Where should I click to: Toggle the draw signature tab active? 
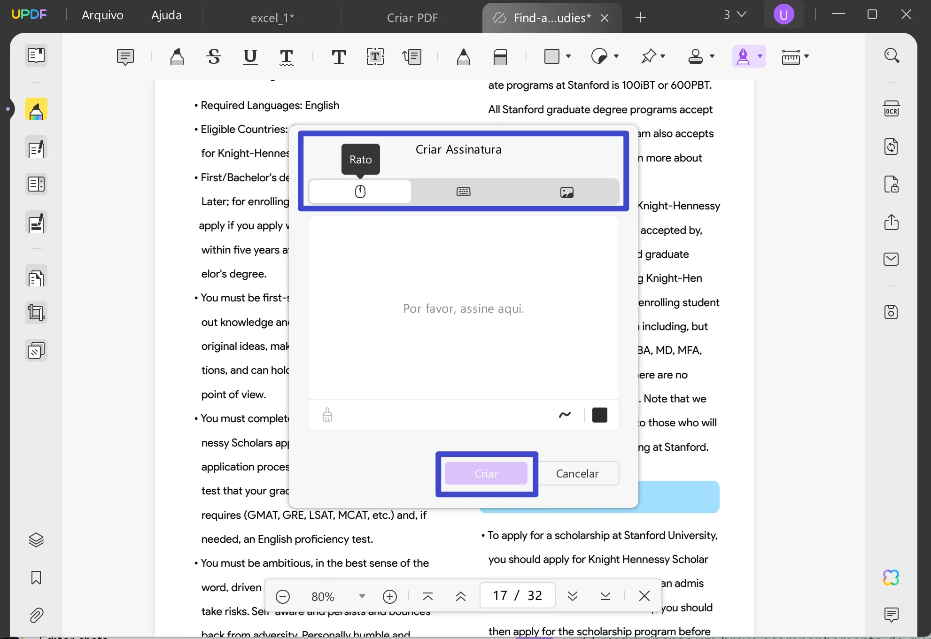click(x=361, y=192)
